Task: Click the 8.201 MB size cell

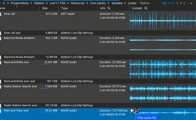Action: click(x=51, y=62)
